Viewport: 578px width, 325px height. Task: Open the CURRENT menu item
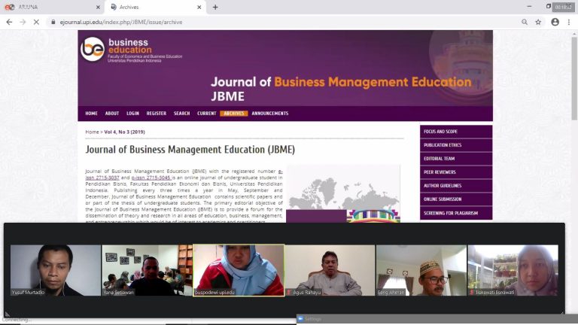206,114
